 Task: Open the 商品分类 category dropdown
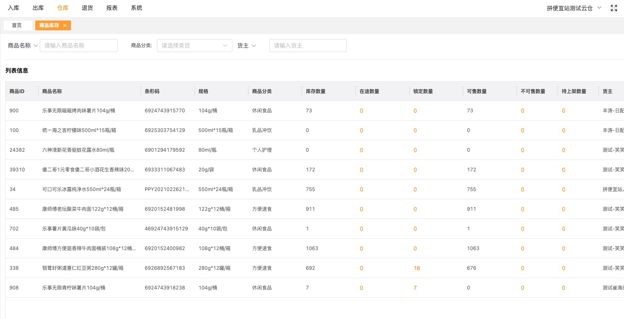click(x=194, y=46)
